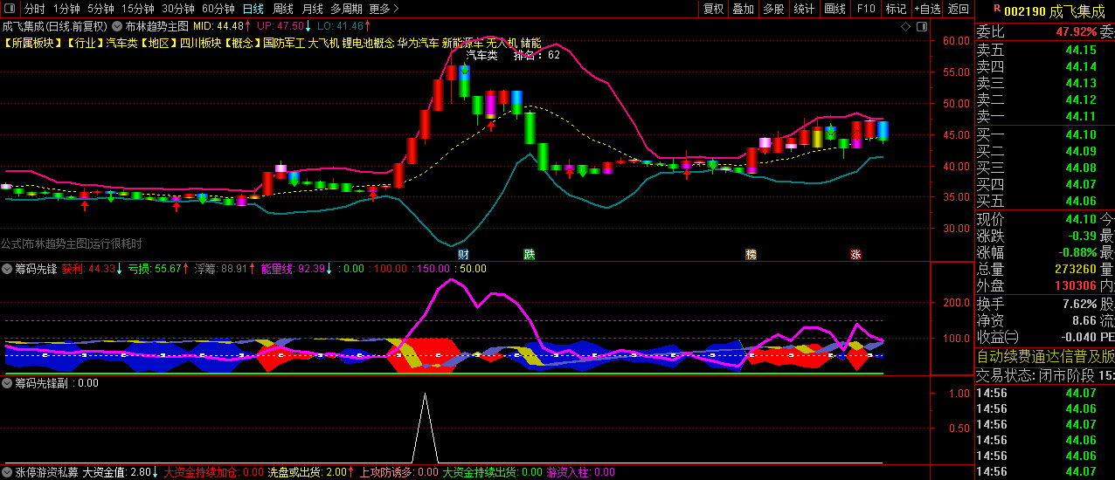Click the 叠加 overlay button

click(743, 9)
